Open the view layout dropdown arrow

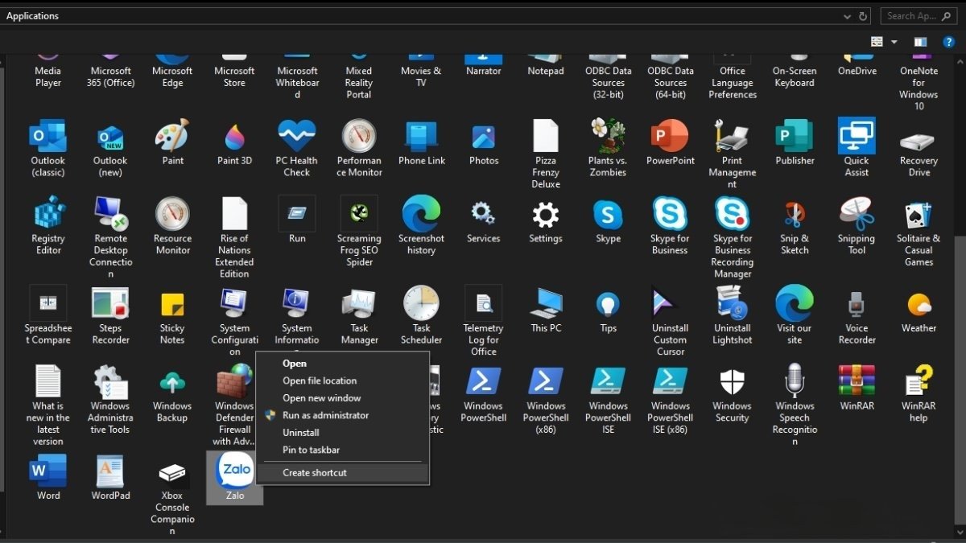[894, 41]
